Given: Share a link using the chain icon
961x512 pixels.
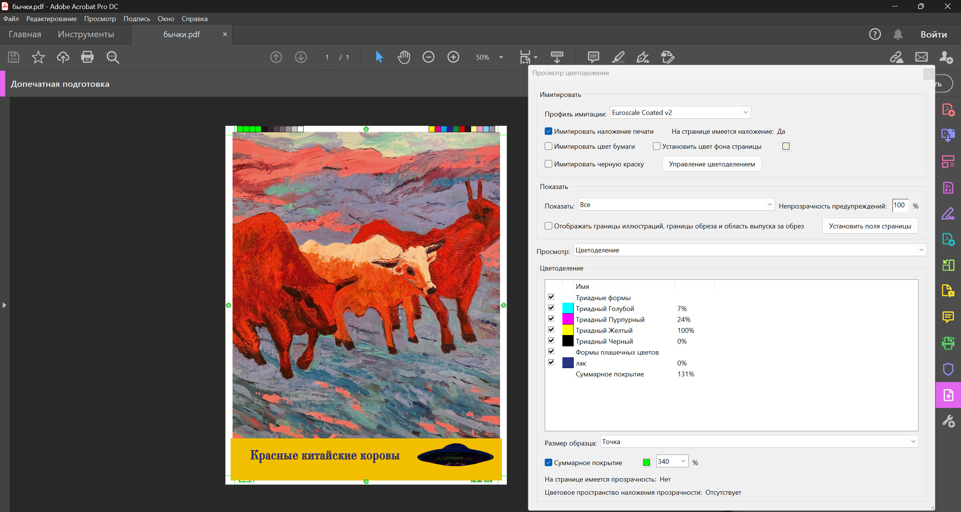Looking at the screenshot, I should [x=896, y=57].
